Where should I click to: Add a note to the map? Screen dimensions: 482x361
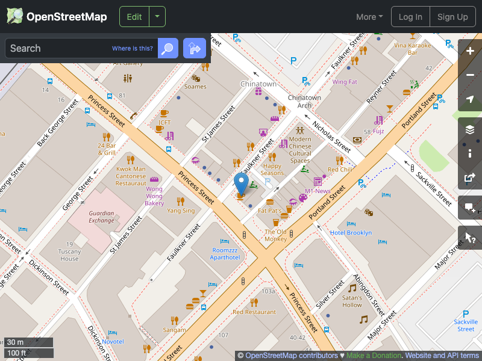469,207
